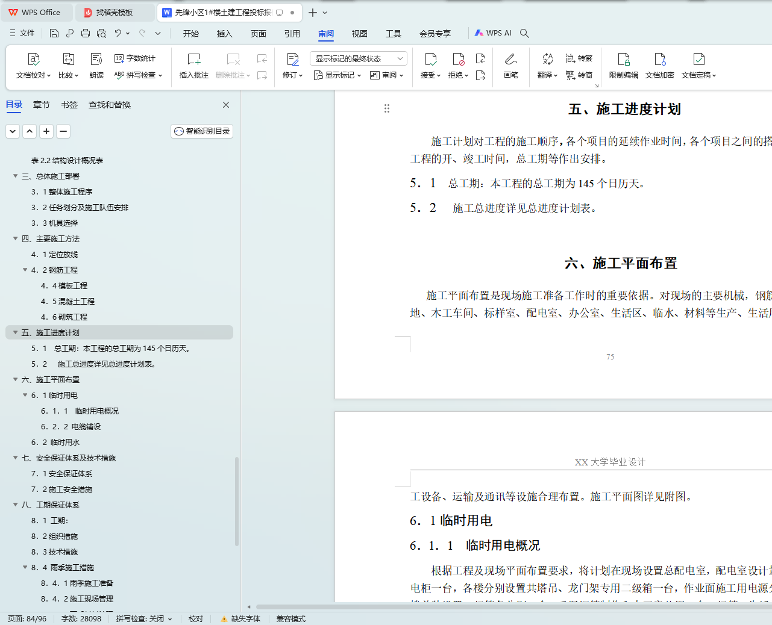Click 文档定稿 finalize document
772x625 pixels.
(698, 66)
